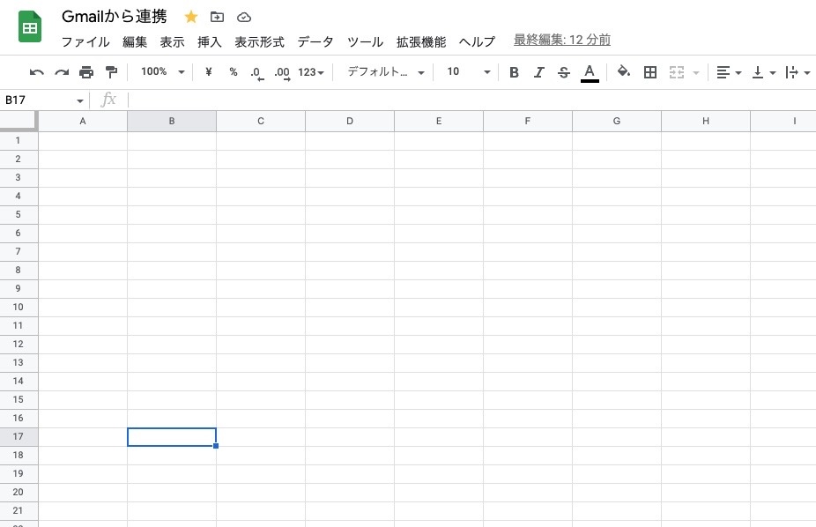Open the 最終編集: 12 分前 history link
This screenshot has width=816, height=527.
click(562, 40)
